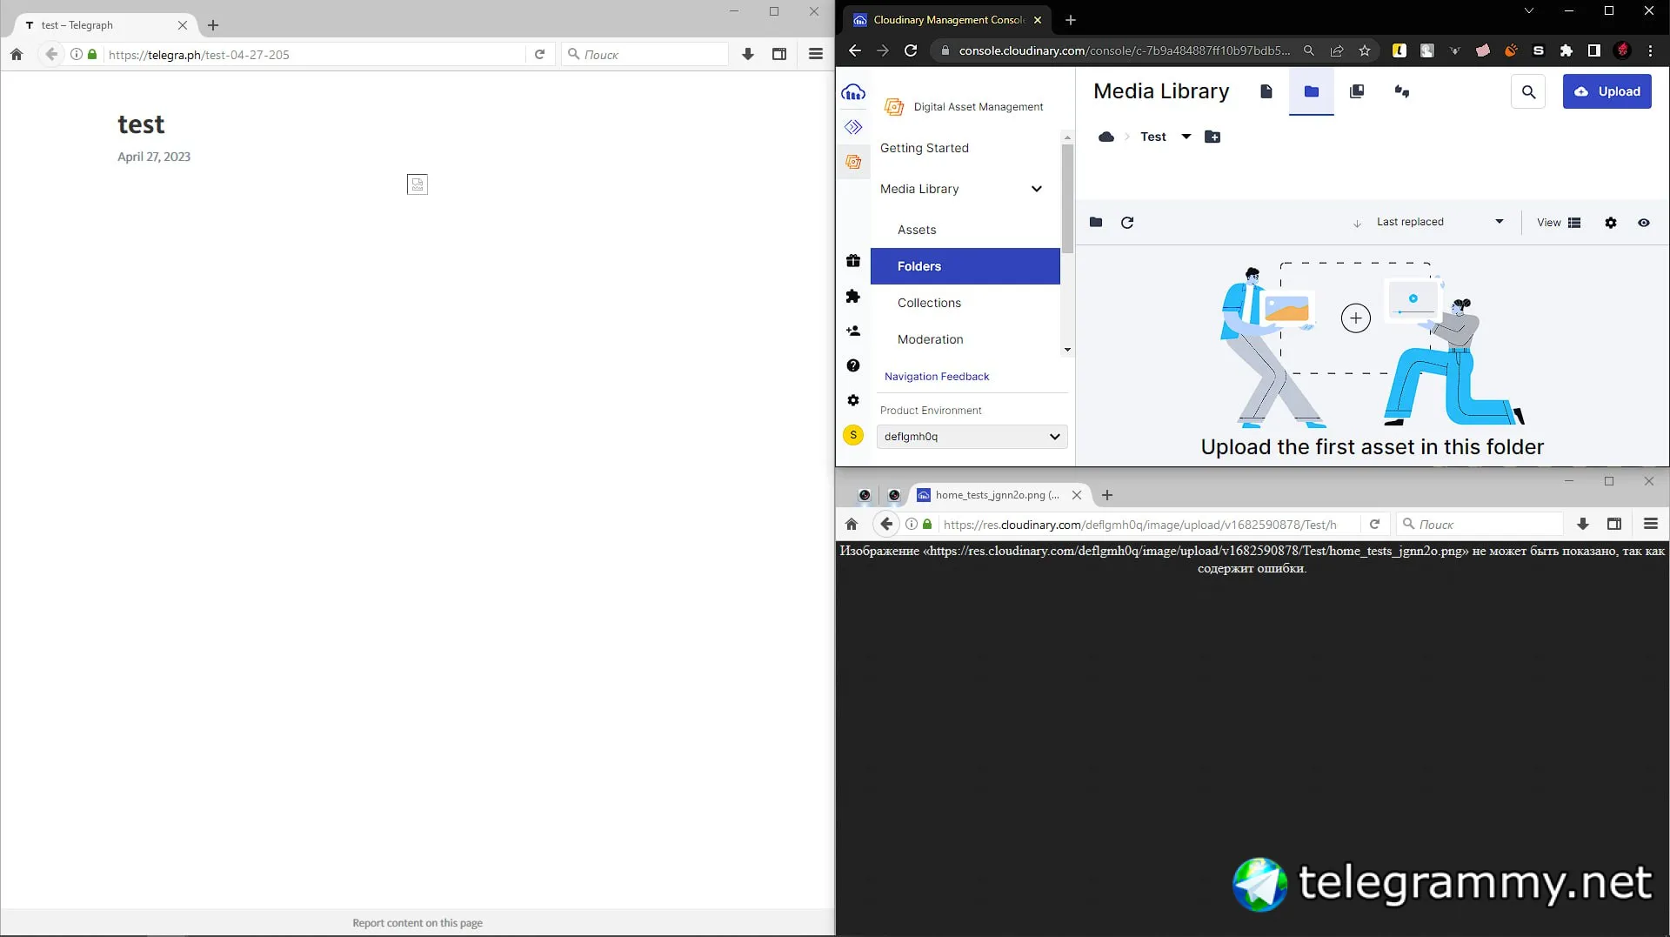1670x937 pixels.
Task: Click the sidebar scrollbar down arrow
Action: 1067,351
